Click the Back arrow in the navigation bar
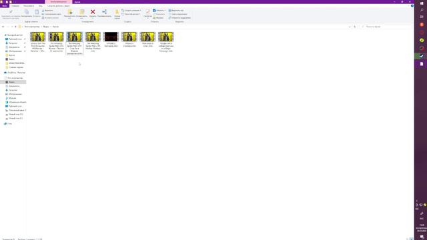Viewport: 427px width, 240px height. (x=3, y=27)
